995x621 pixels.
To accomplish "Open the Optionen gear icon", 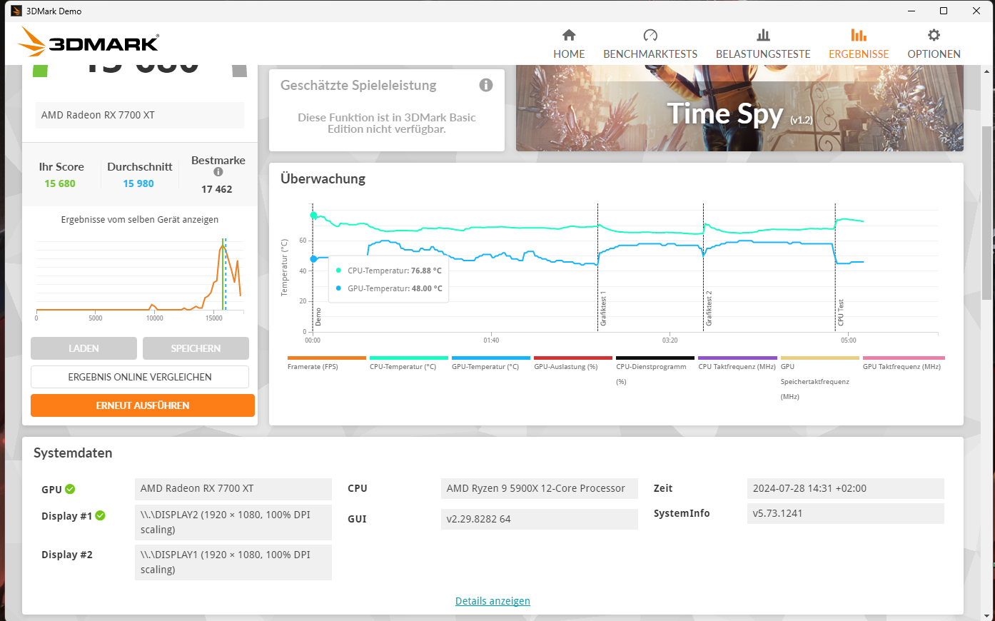I will (934, 35).
